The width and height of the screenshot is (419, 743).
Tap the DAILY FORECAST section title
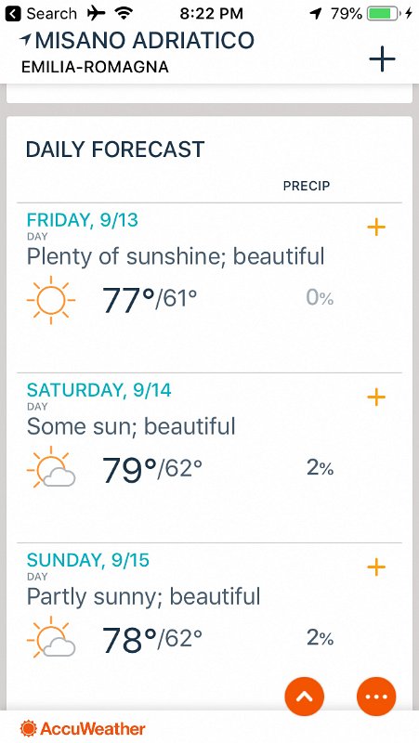[115, 150]
